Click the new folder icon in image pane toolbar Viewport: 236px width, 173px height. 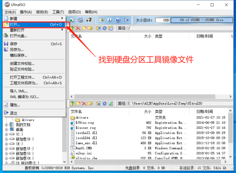[x=84, y=28]
